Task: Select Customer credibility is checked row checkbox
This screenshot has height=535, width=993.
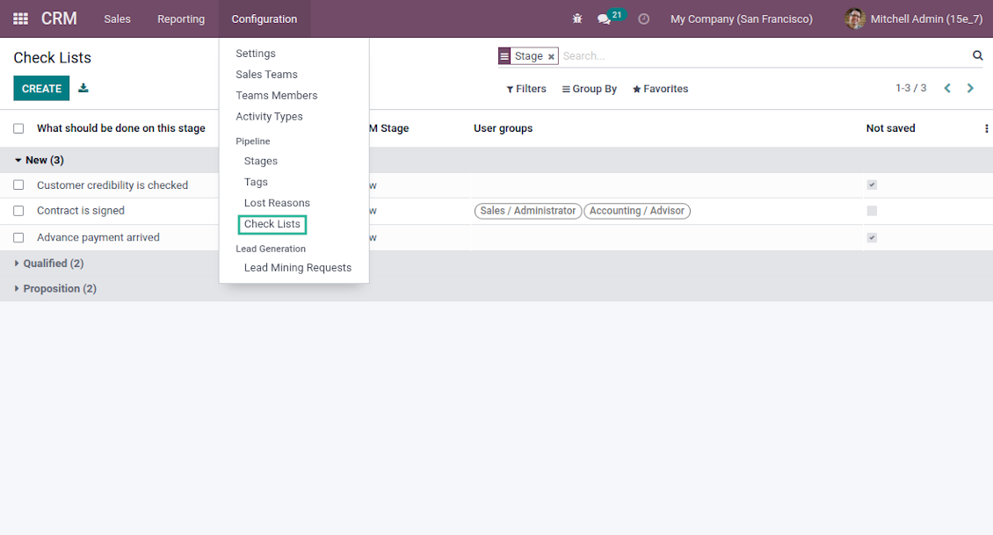Action: (18, 184)
